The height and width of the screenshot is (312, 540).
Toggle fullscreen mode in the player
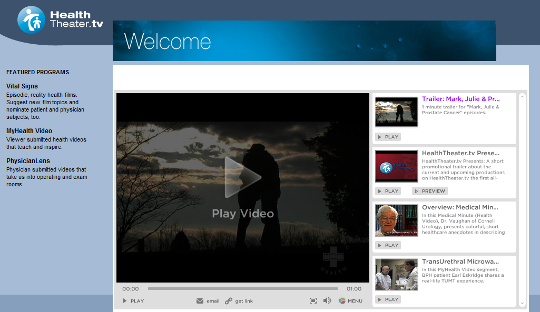[x=313, y=300]
